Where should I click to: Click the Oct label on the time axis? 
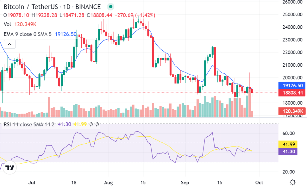point(259,182)
